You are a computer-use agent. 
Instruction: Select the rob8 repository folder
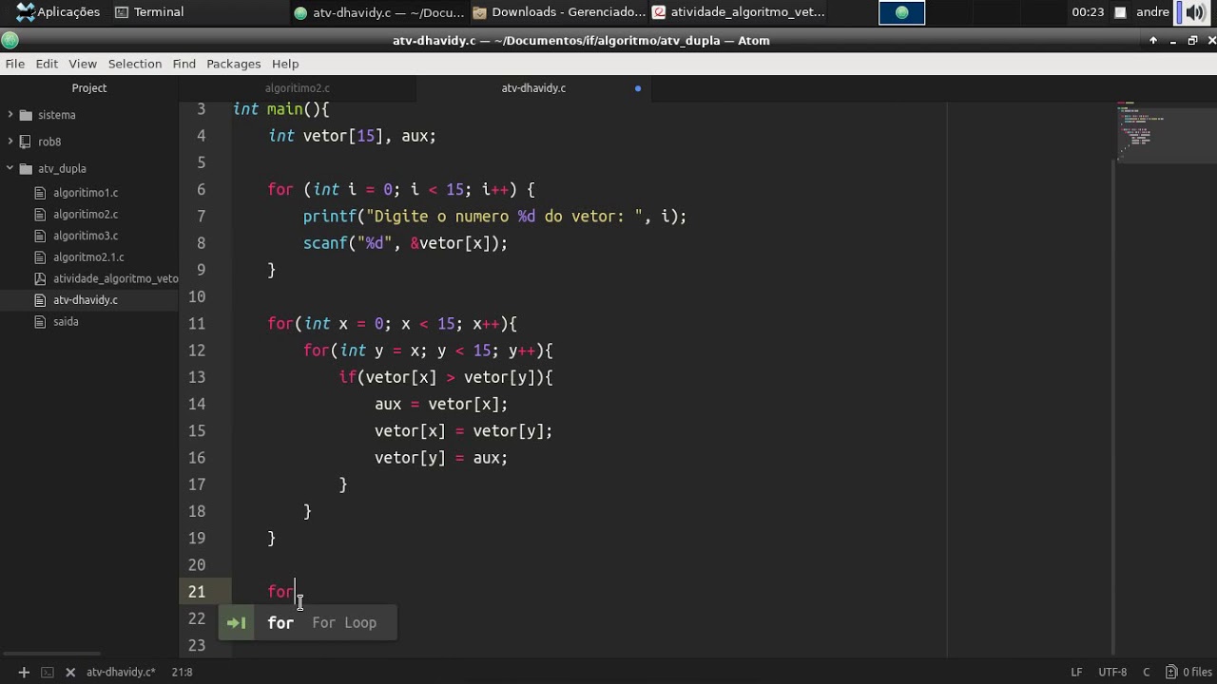pyautogui.click(x=49, y=142)
